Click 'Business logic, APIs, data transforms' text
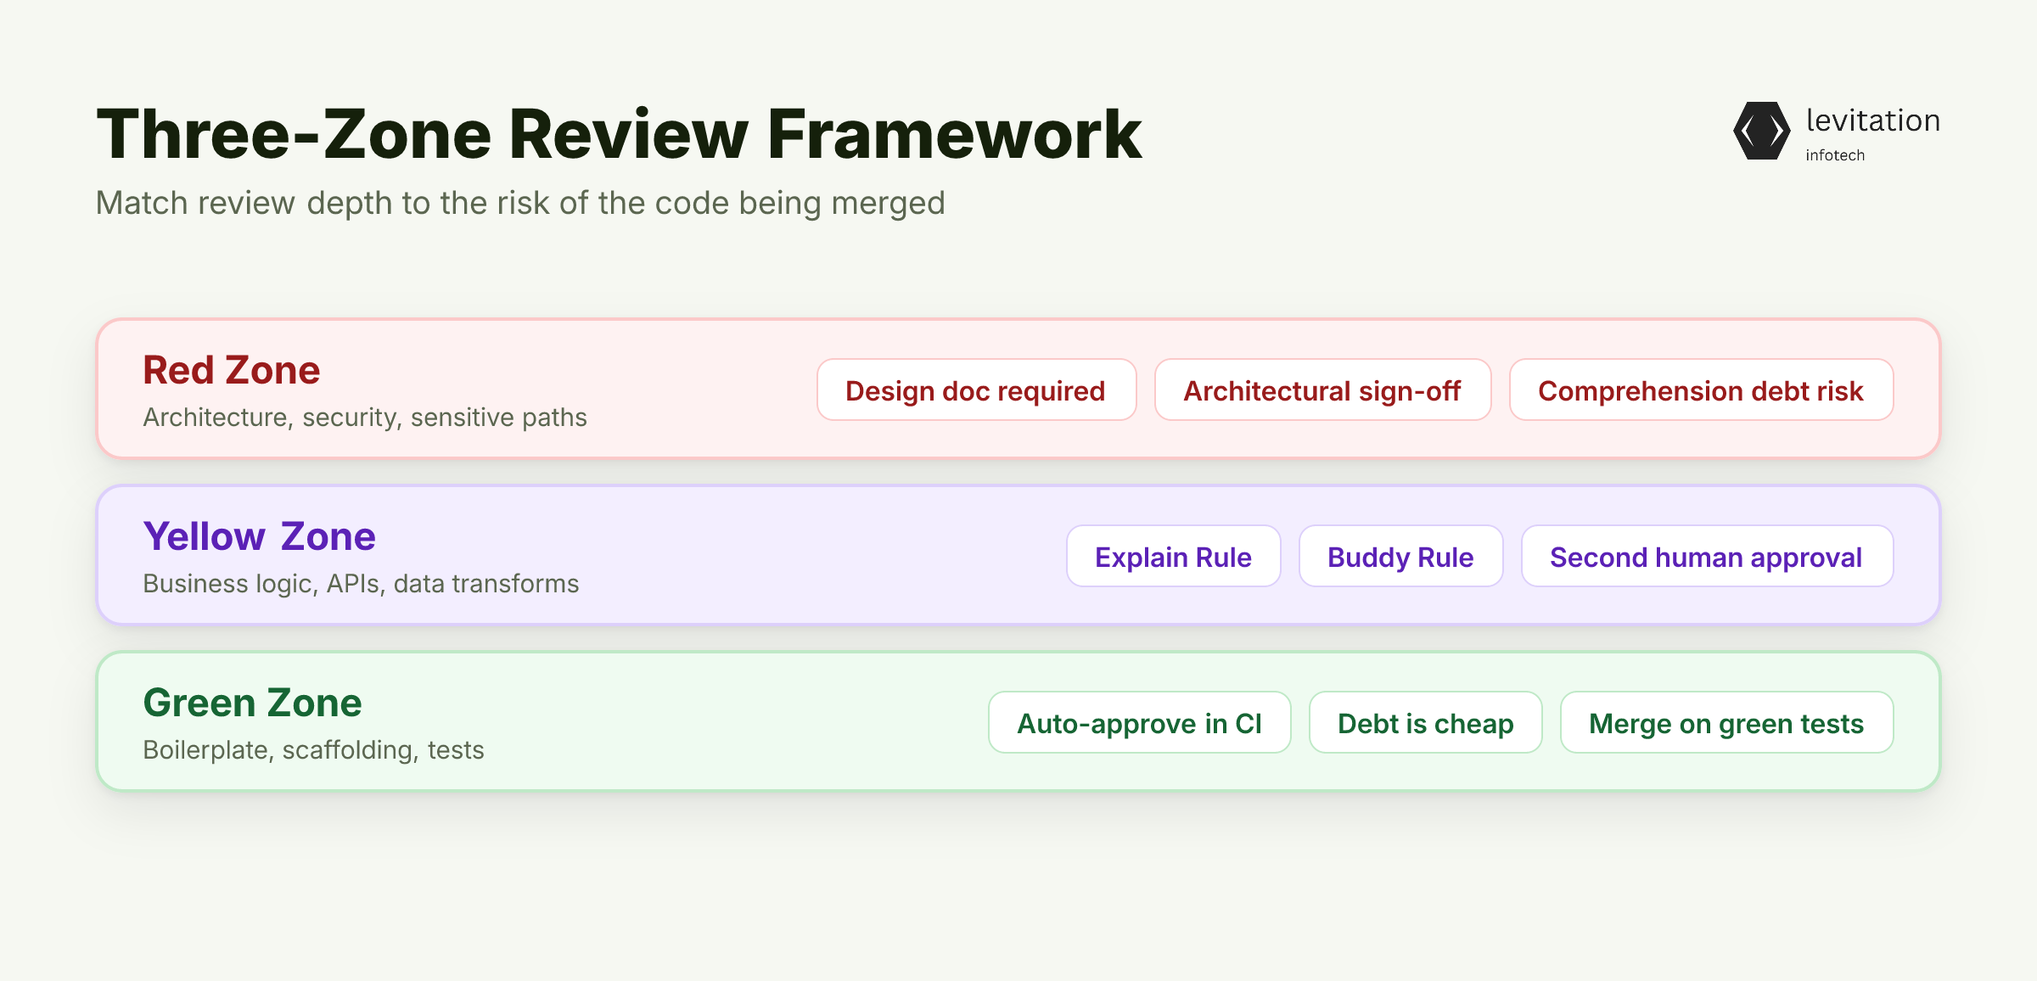Image resolution: width=2037 pixels, height=981 pixels. [x=361, y=584]
